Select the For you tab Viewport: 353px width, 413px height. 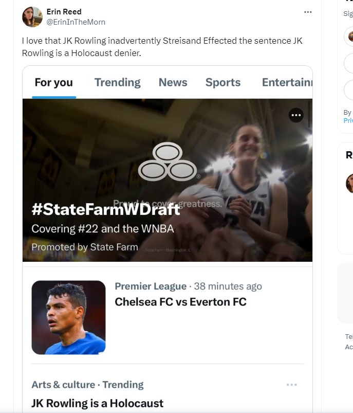point(54,82)
